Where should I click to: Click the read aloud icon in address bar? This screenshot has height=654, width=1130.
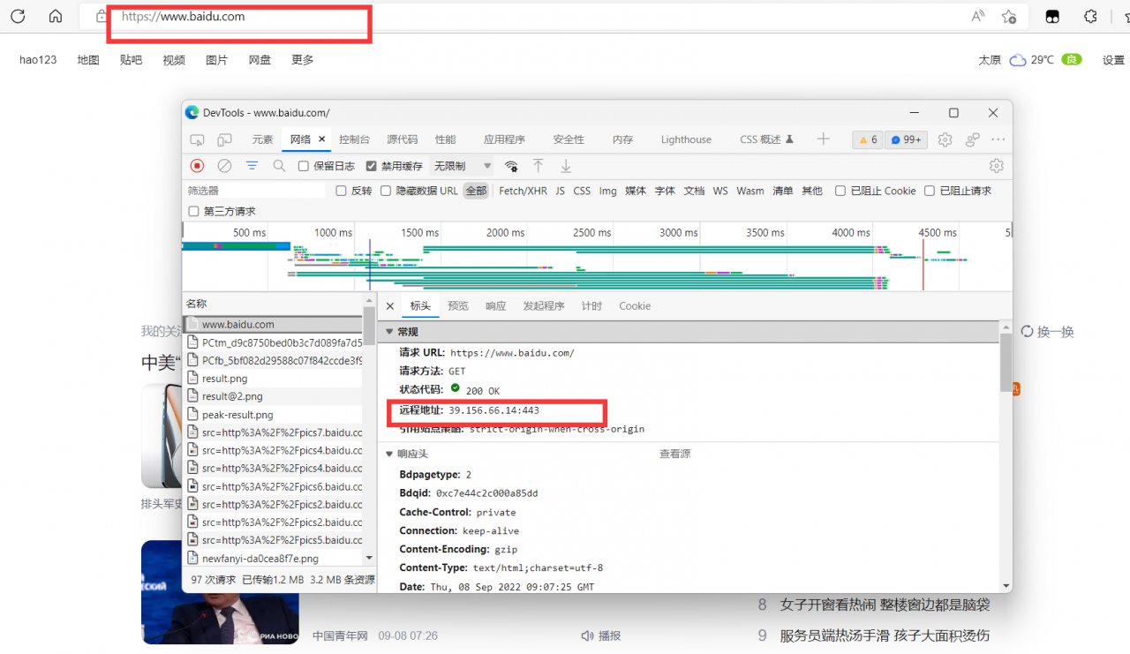tap(978, 16)
